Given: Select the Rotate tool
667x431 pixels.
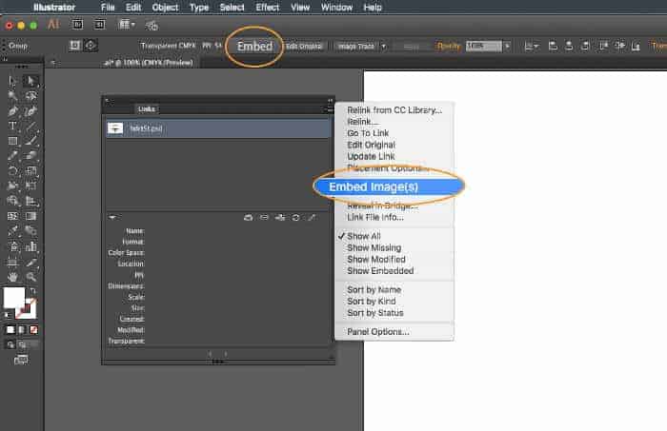Looking at the screenshot, I should coord(12,171).
